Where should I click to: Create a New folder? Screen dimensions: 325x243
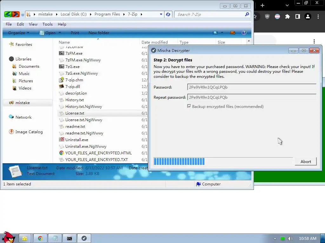tap(99, 33)
